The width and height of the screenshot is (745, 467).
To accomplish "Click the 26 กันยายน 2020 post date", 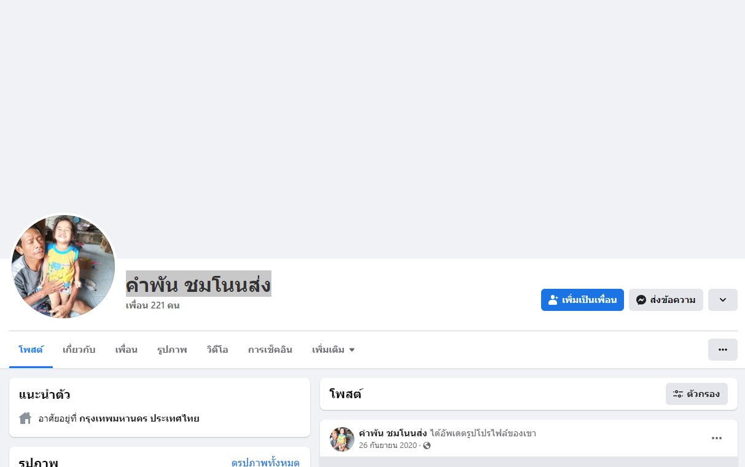I will pos(388,445).
